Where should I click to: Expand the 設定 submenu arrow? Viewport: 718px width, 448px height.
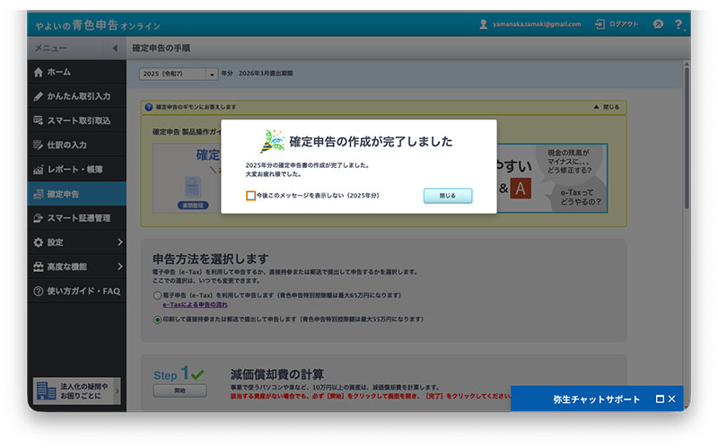[x=119, y=242]
